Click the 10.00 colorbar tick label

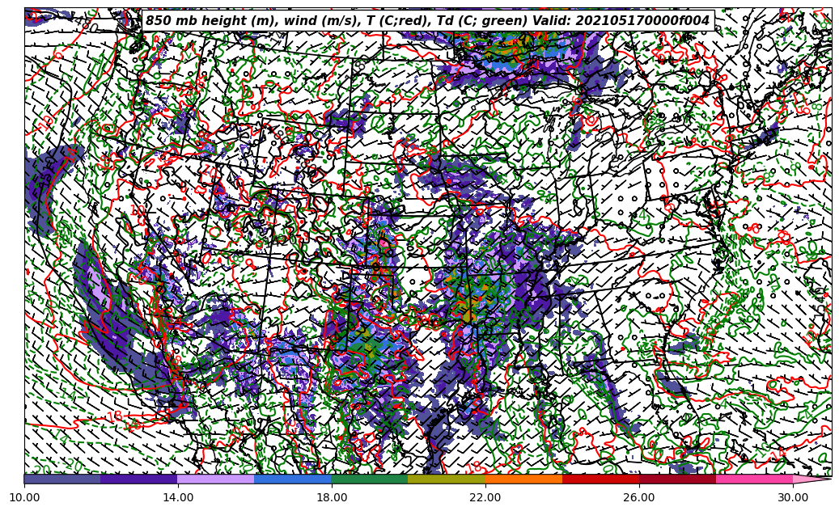pyautogui.click(x=24, y=497)
